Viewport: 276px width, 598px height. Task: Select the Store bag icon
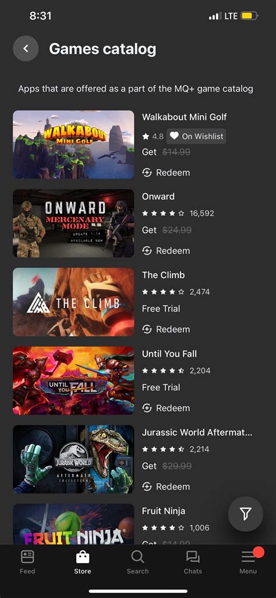coord(83,558)
